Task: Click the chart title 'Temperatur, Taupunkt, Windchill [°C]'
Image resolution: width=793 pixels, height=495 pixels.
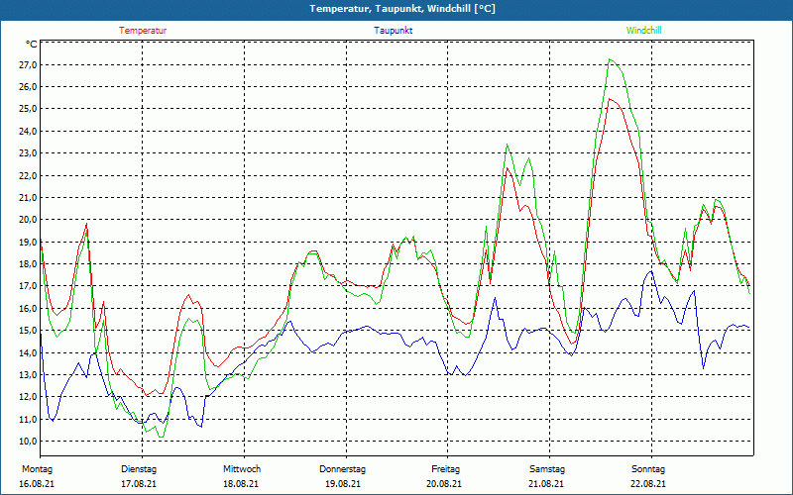Action: 402,9
